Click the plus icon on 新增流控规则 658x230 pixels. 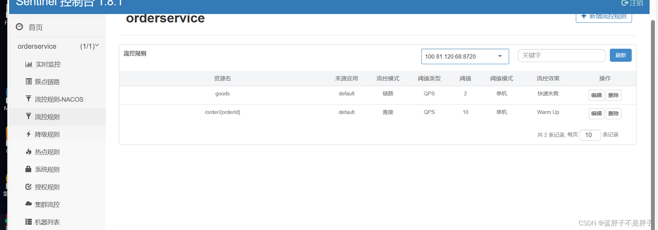pos(584,16)
